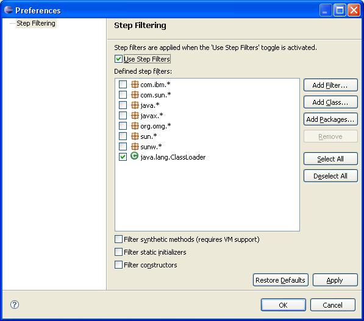Click the package icon beside com.ibm.*
The height and width of the screenshot is (321, 364).
[135, 84]
